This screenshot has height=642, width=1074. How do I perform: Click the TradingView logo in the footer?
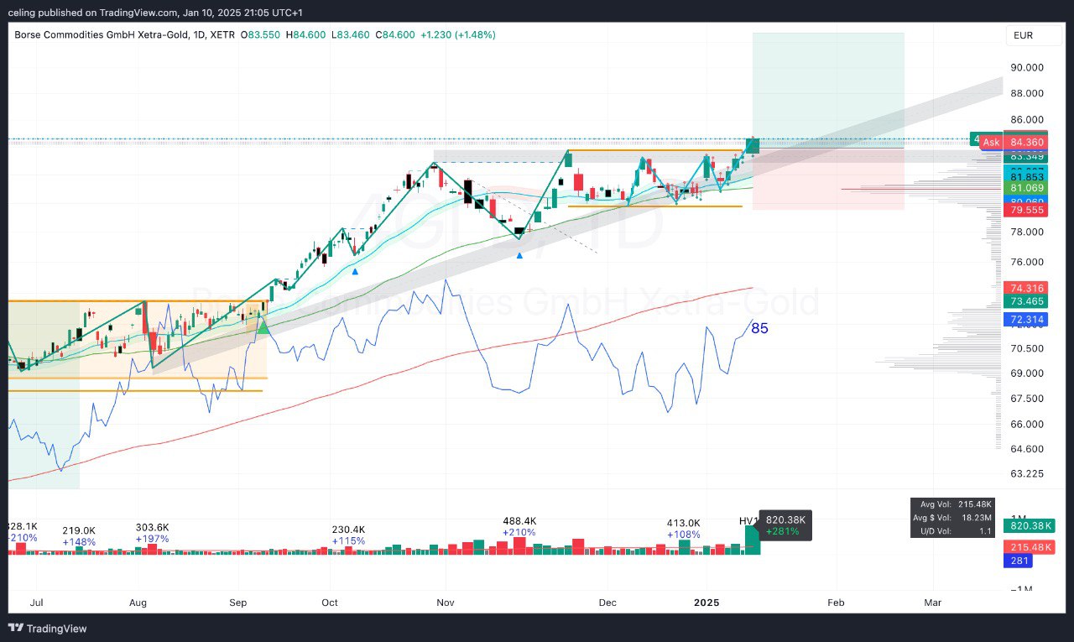50,628
